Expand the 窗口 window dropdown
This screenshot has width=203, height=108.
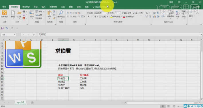click(191, 18)
